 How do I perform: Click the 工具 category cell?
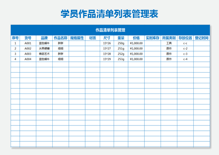coord(169,43)
